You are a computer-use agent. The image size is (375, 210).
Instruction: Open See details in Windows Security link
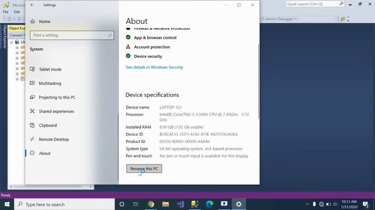pos(154,68)
